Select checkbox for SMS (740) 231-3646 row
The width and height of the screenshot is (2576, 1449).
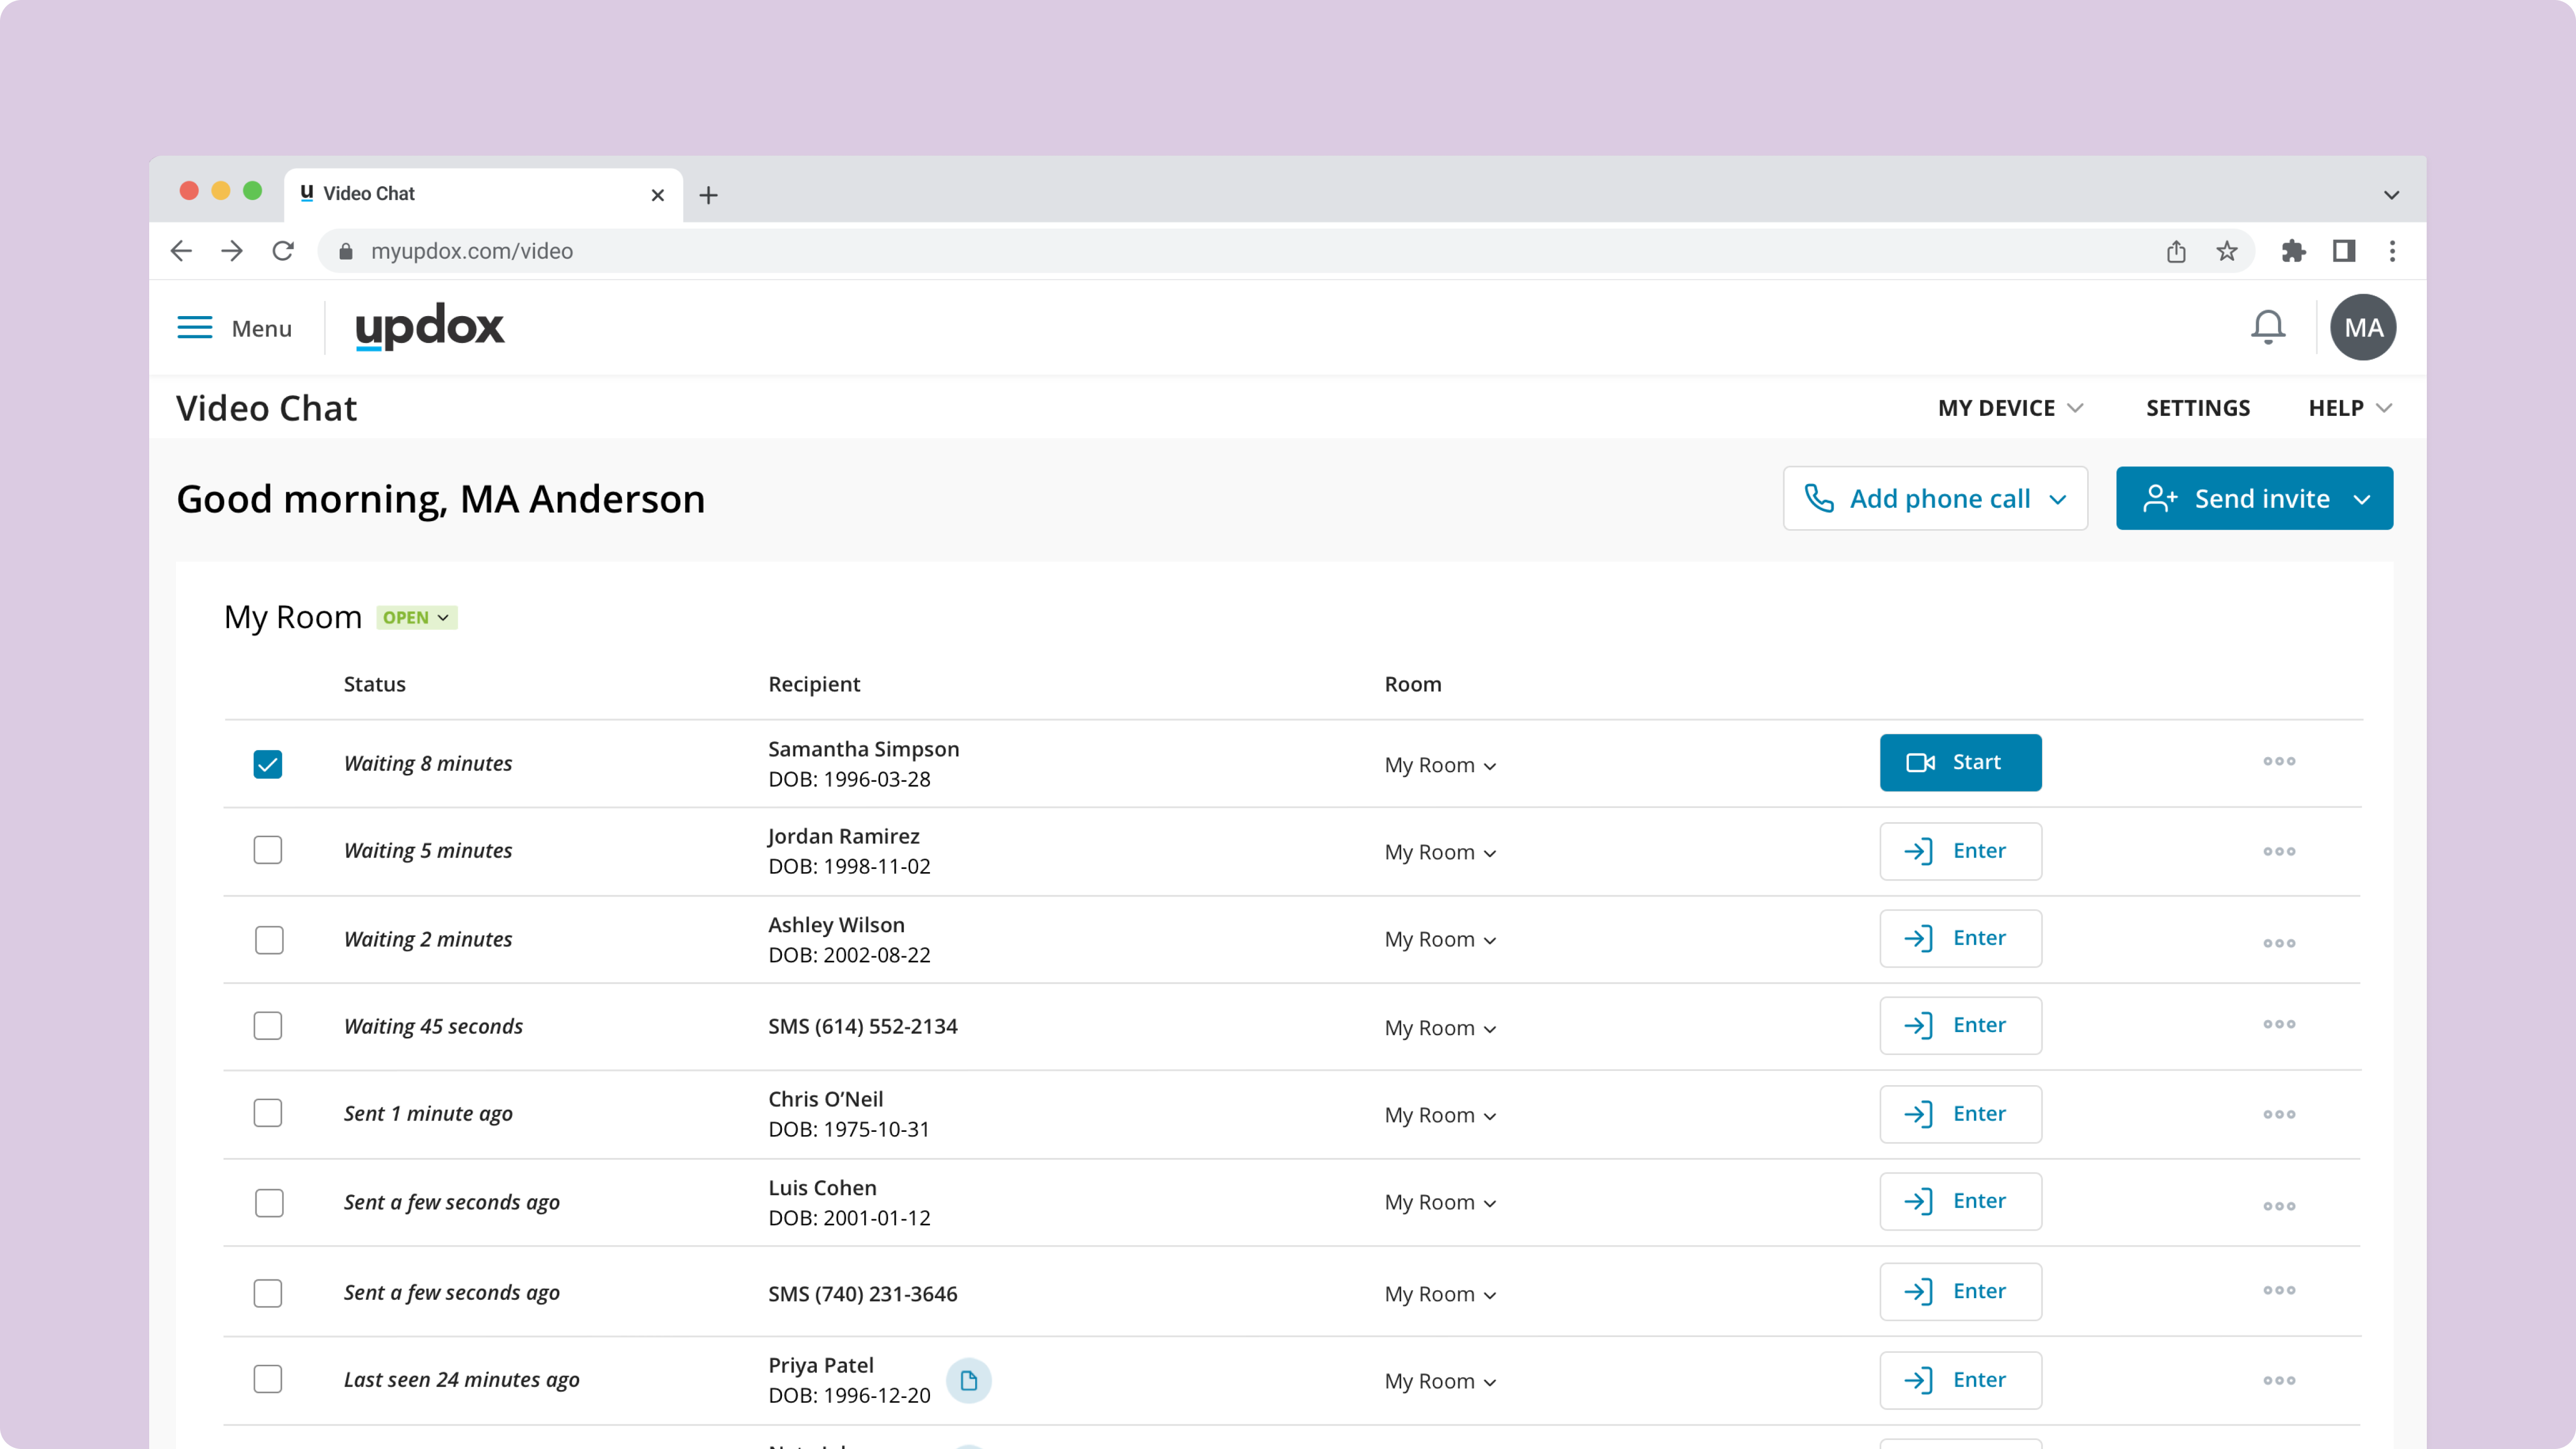[x=267, y=1293]
